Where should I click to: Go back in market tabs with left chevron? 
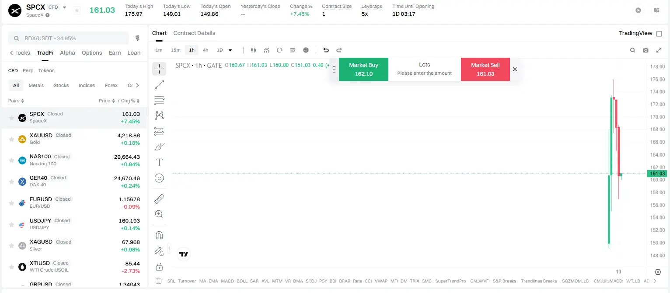point(11,53)
